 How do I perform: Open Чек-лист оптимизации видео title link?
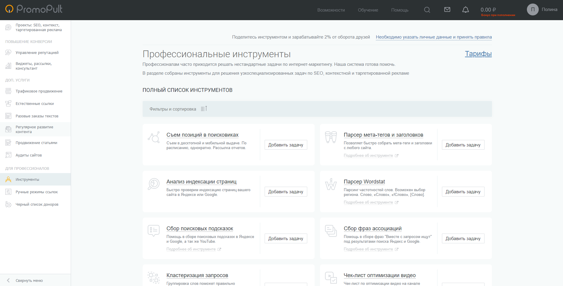(x=379, y=275)
